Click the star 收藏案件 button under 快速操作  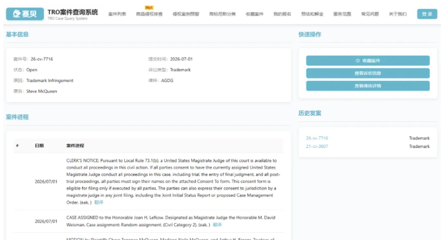click(x=368, y=61)
